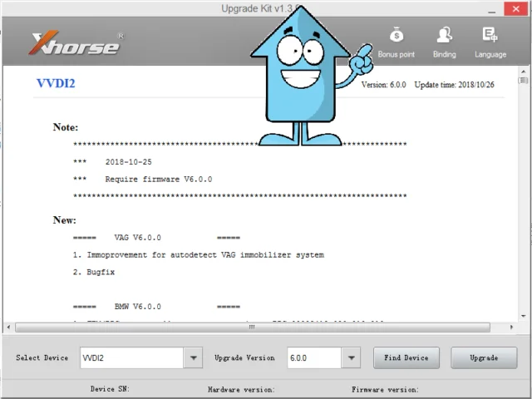Click the vertical scrollbar down arrow
Viewport: 532px width, 399px height.
click(523, 316)
